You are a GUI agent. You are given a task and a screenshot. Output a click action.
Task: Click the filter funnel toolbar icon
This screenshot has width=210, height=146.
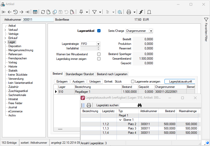(x=94, y=12)
